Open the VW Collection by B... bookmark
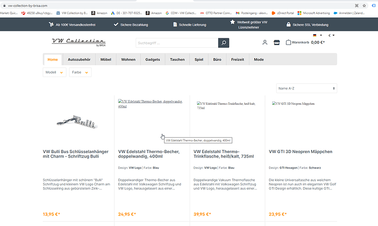Image resolution: width=378 pixels, height=226 pixels. tap(72, 13)
